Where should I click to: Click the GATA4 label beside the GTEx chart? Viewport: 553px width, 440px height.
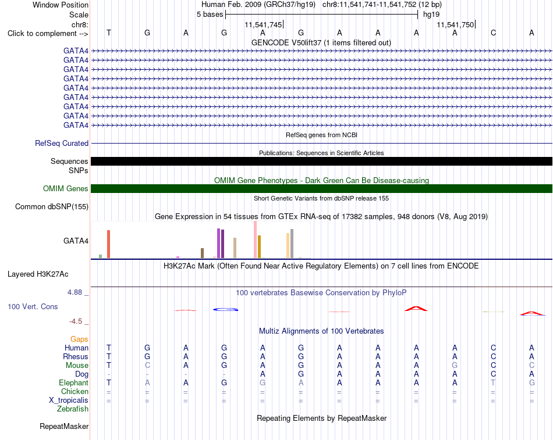pyautogui.click(x=76, y=241)
